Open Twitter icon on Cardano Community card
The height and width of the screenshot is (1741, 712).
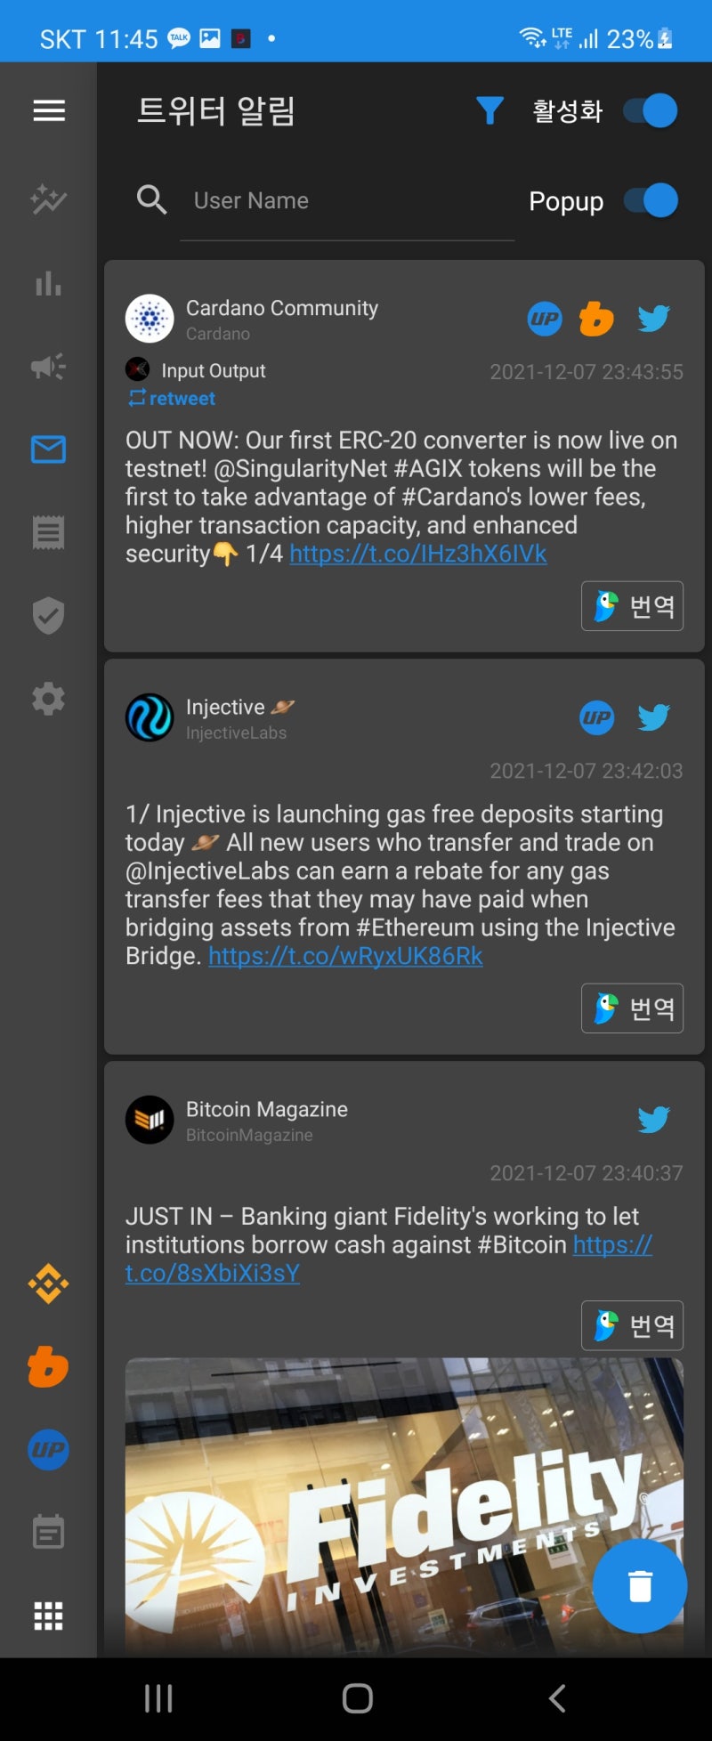(653, 319)
